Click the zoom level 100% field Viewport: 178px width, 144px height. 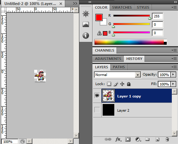tap(9, 141)
